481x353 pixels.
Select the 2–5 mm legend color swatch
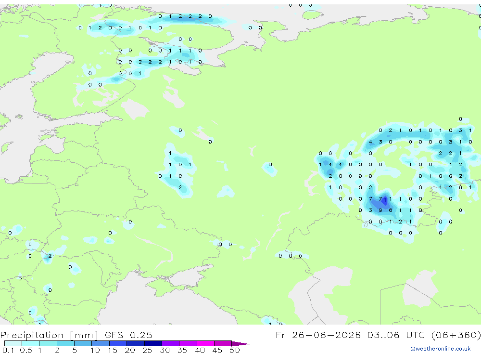65,343
